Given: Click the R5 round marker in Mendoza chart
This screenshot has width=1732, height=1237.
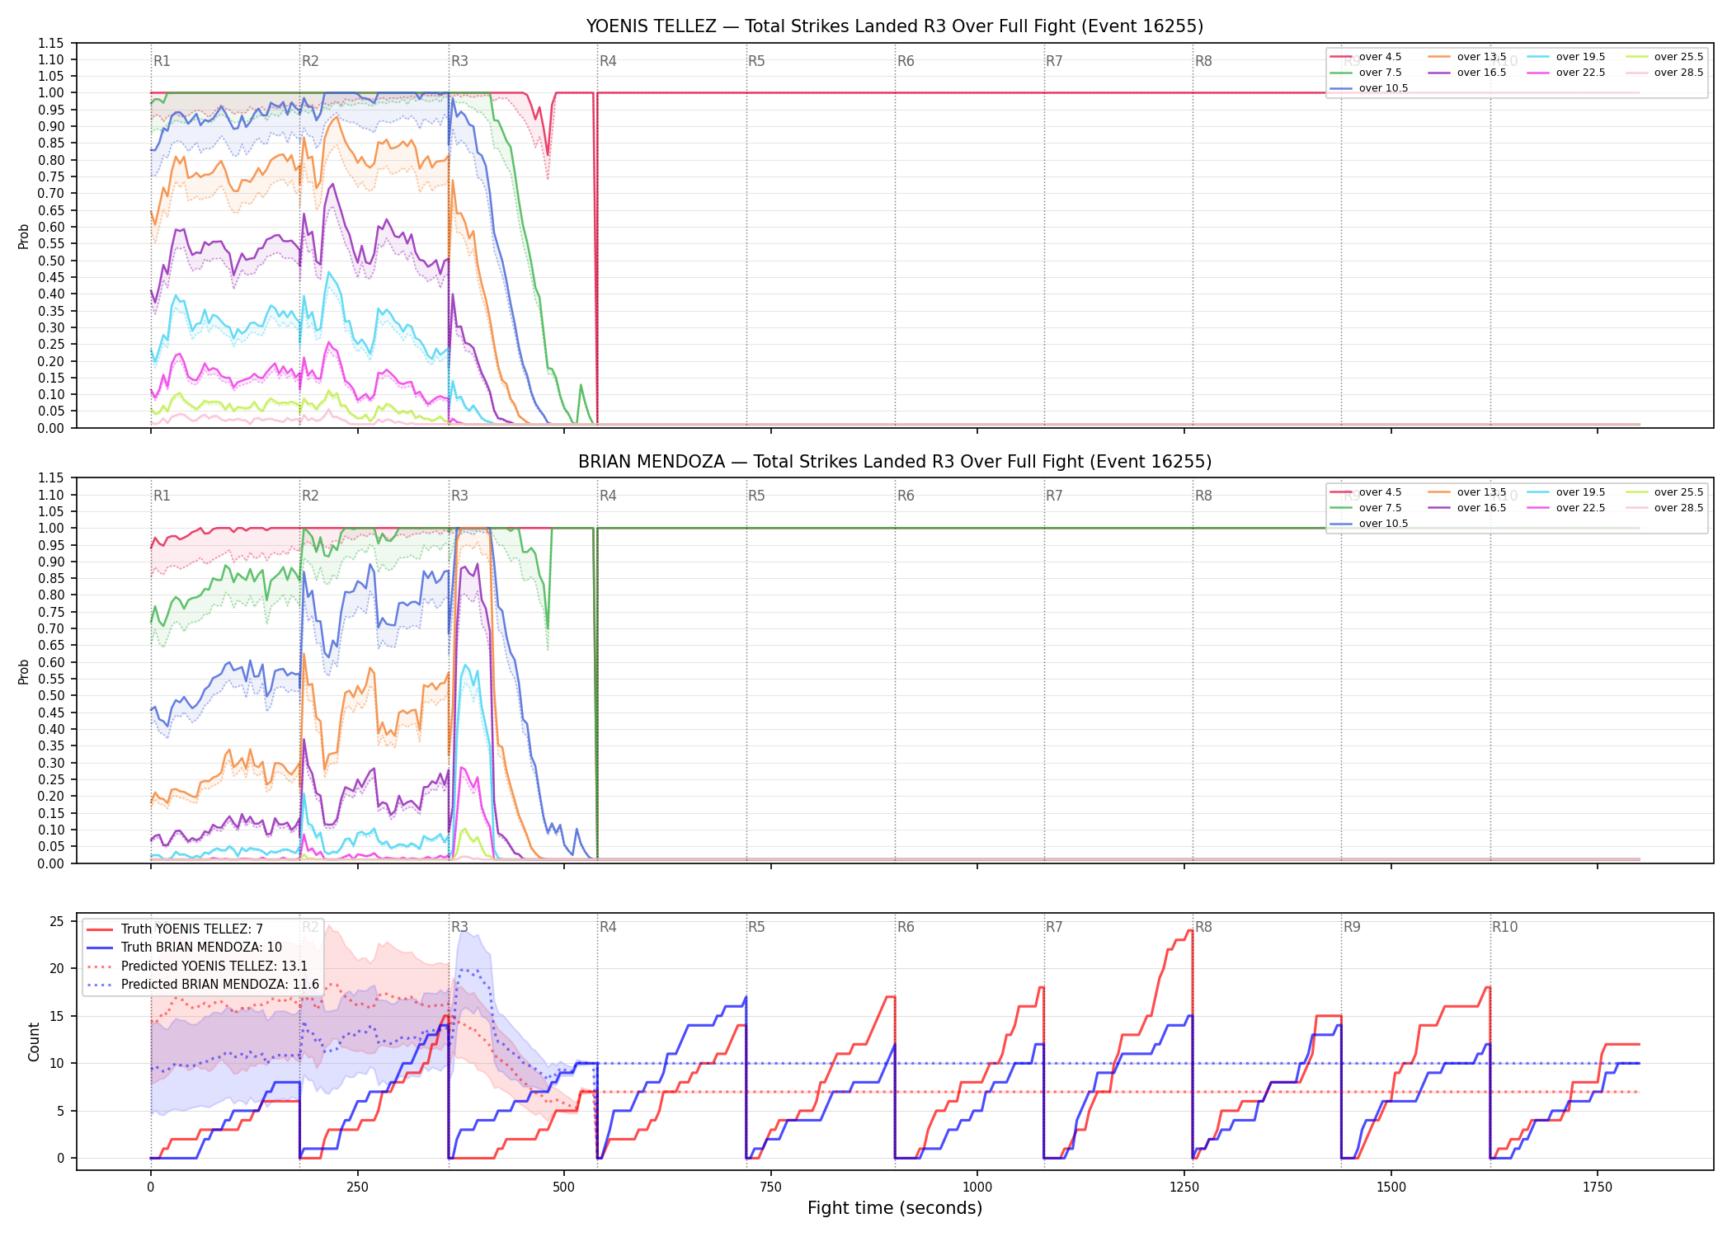Looking at the screenshot, I should pos(756,496).
